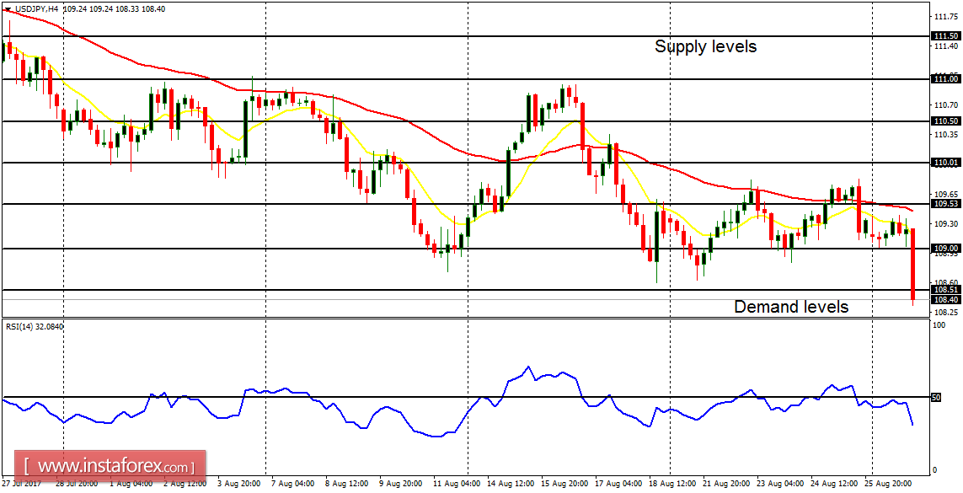Click the Demand levels text annotation

point(789,307)
